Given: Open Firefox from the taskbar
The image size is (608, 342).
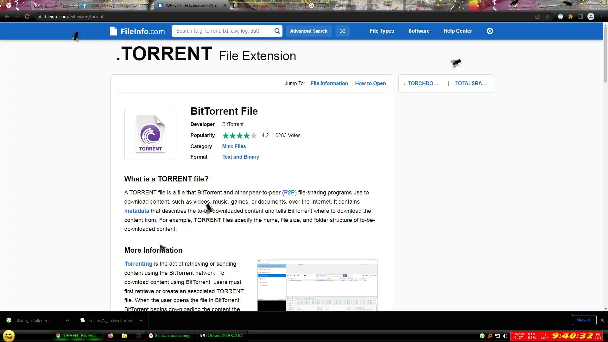Looking at the screenshot, I should click(x=111, y=336).
